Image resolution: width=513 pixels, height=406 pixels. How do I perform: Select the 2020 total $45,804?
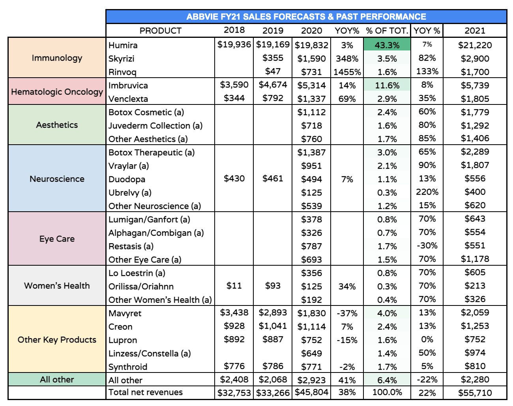pos(311,393)
